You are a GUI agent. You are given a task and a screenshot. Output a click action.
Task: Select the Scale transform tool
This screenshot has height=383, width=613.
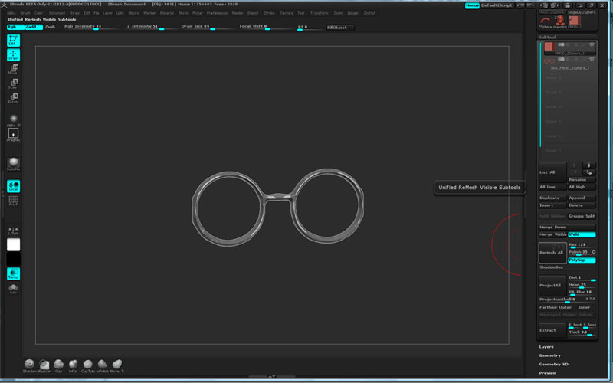coord(13,83)
